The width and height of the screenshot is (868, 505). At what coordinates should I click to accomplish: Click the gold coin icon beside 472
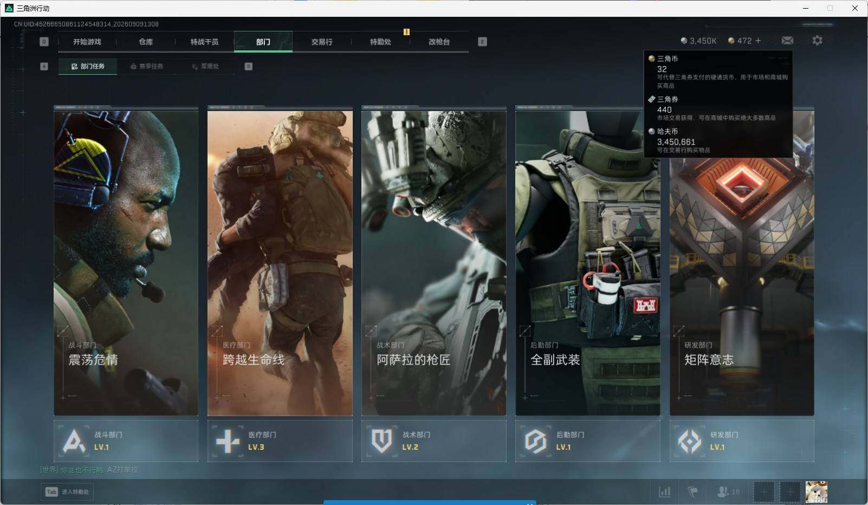click(x=731, y=41)
